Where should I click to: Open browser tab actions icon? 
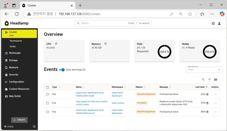[14, 5]
